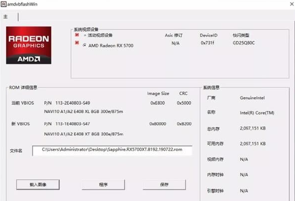295x201 pixels.
Task: Click the Asic 修订 column header
Action: (174, 35)
